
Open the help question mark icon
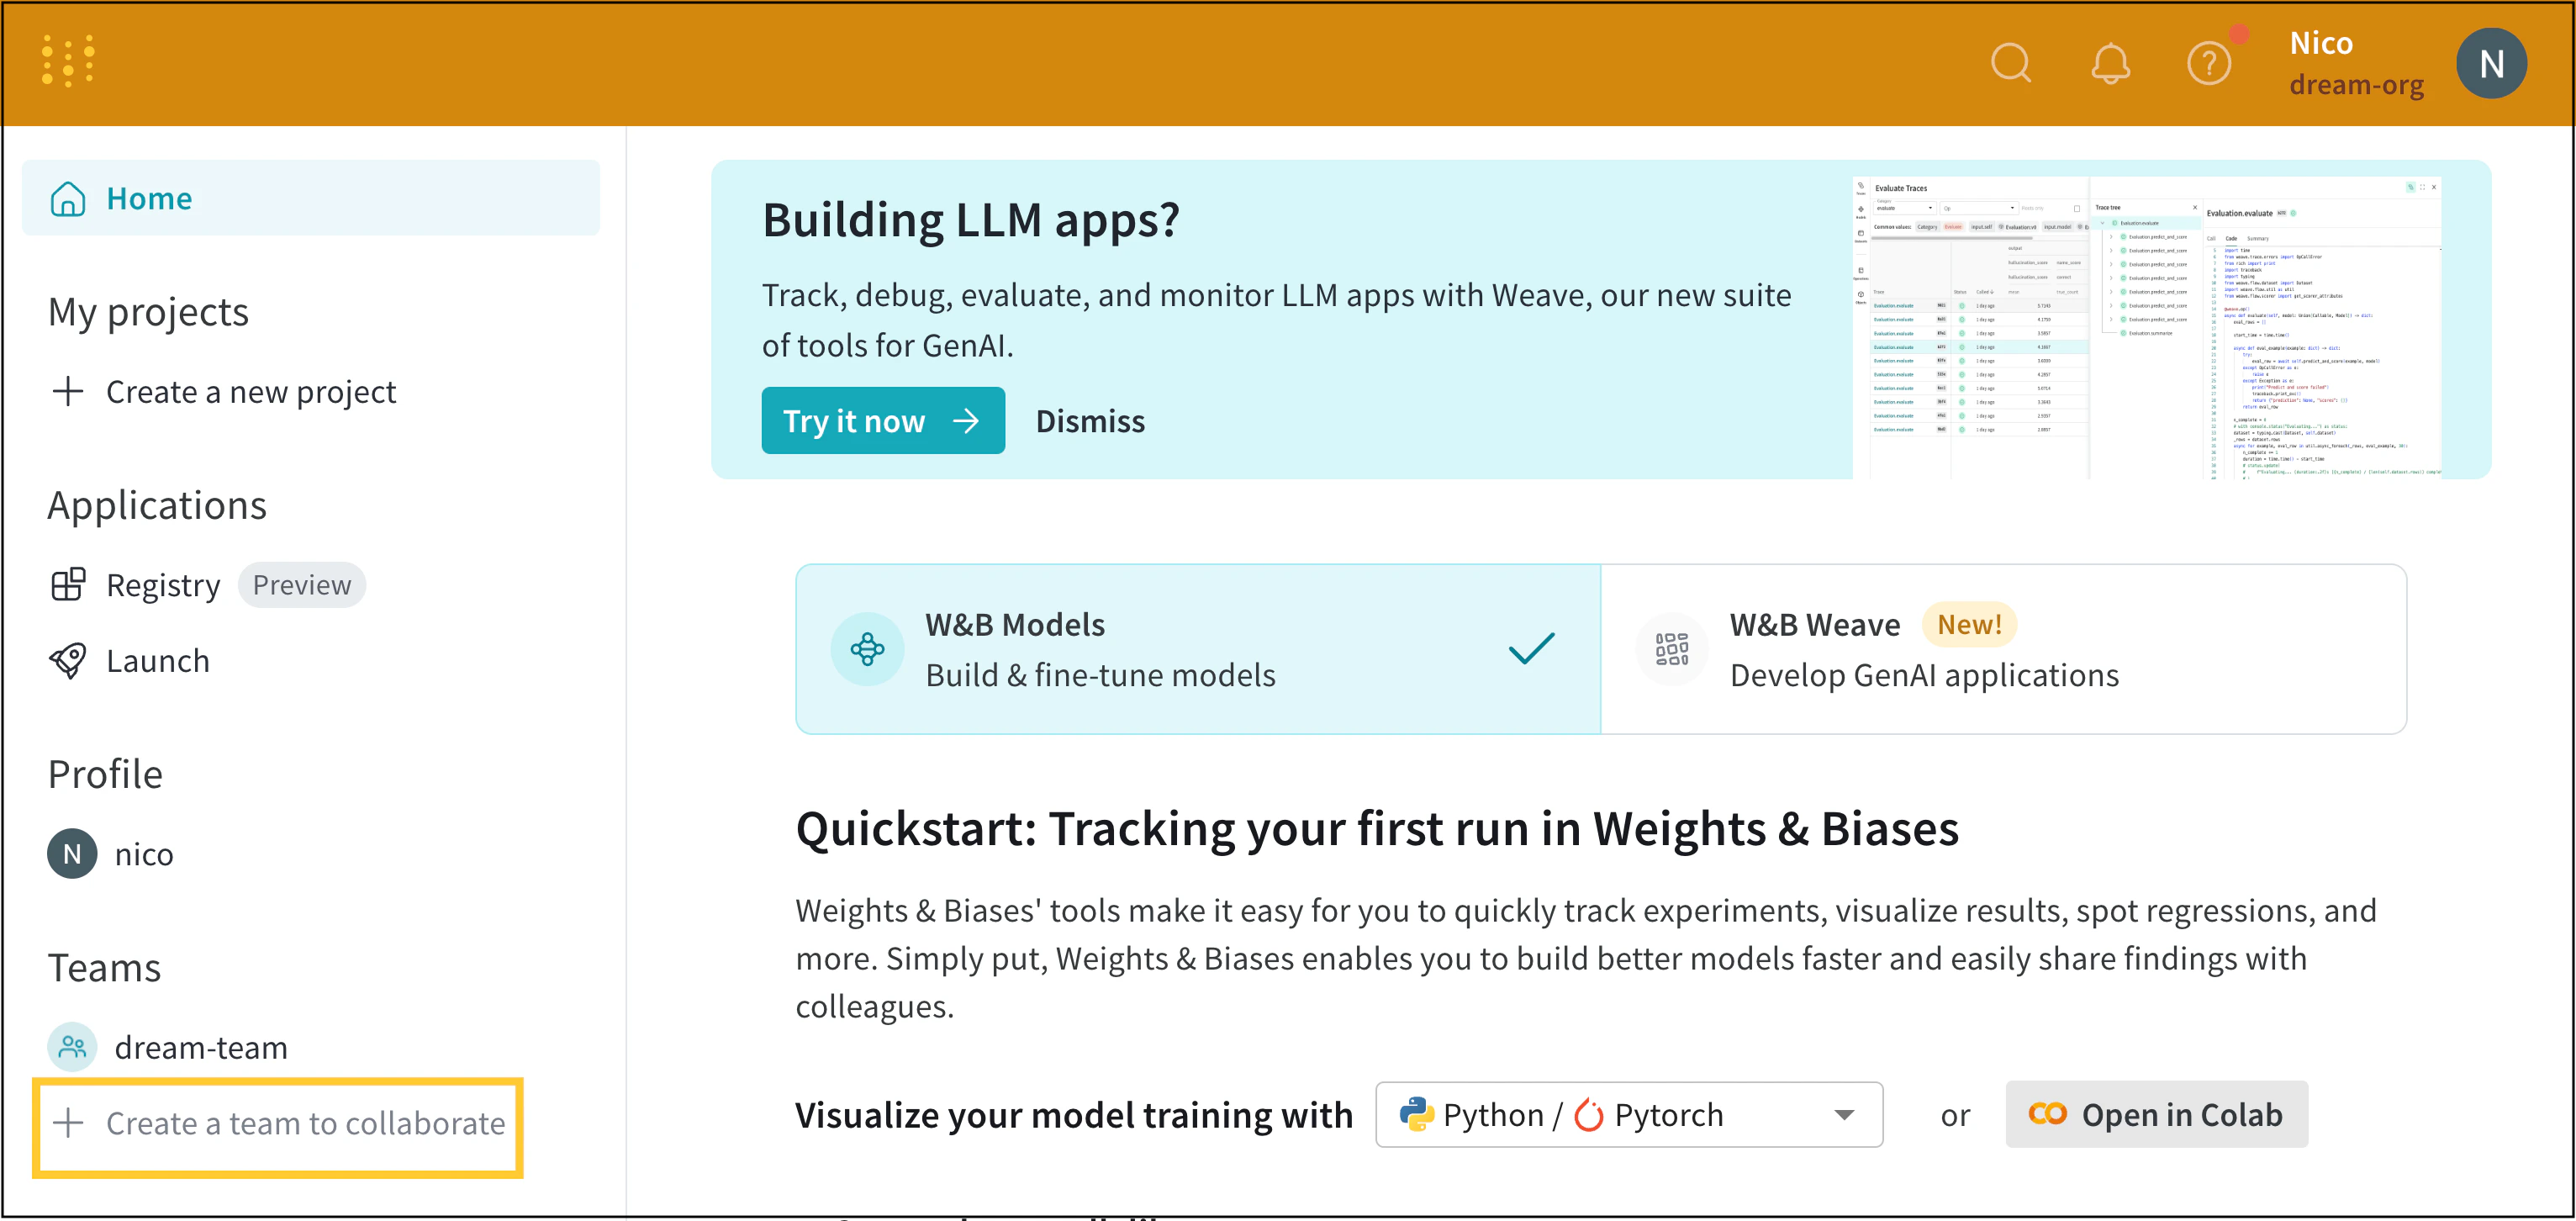coord(2208,64)
